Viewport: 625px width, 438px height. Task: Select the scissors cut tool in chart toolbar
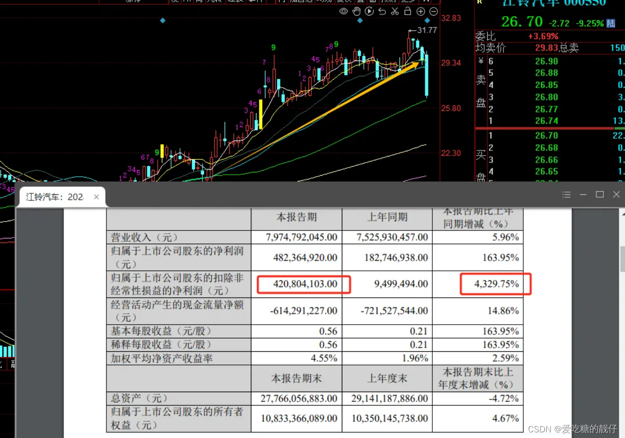395,11
